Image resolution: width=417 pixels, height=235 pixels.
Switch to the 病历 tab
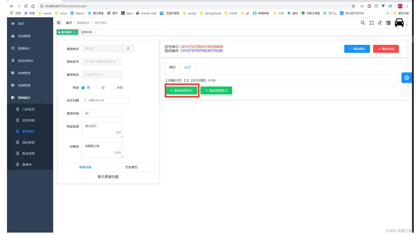coord(172,67)
